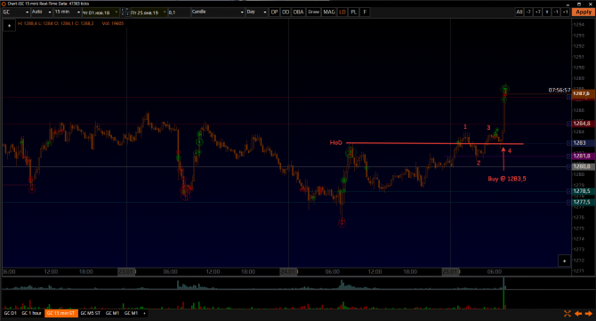Expand the Candle chart type dropdown
This screenshot has height=321, width=596.
218,12
